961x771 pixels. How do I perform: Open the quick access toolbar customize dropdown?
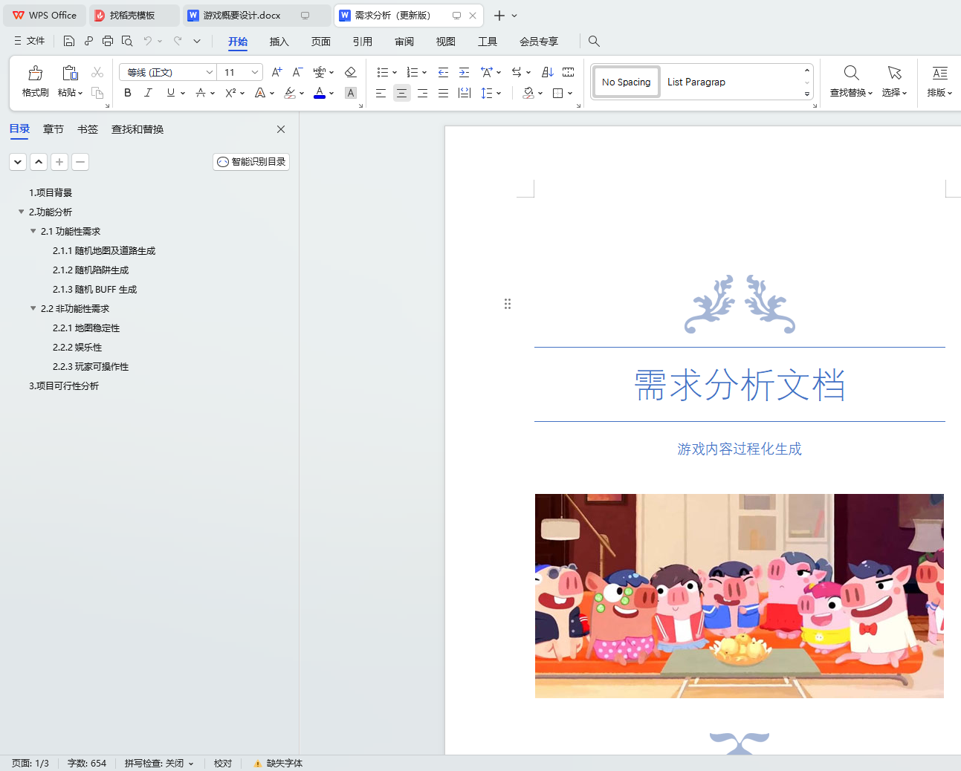(x=197, y=41)
